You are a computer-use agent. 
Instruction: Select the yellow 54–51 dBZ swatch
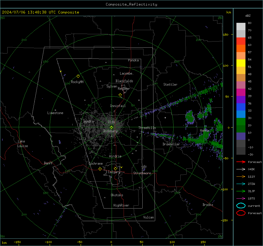point(241,63)
